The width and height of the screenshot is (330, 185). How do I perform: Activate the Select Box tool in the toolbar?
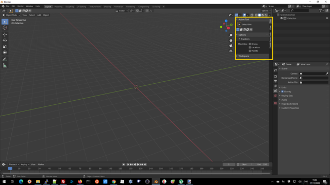[5, 22]
